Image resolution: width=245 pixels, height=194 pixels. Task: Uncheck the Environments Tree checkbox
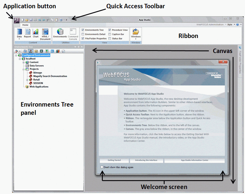(83, 30)
